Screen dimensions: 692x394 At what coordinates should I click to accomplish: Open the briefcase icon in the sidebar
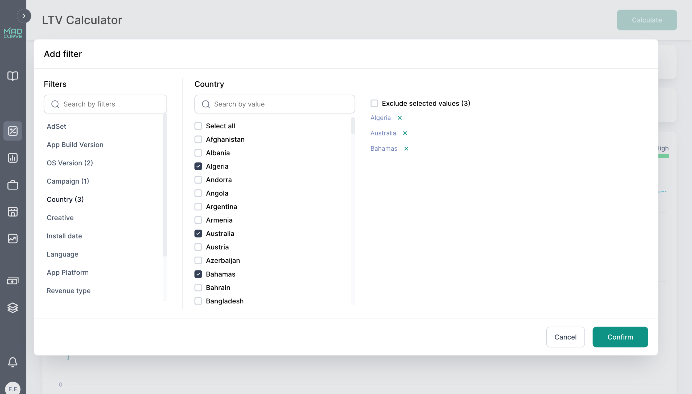coord(13,185)
